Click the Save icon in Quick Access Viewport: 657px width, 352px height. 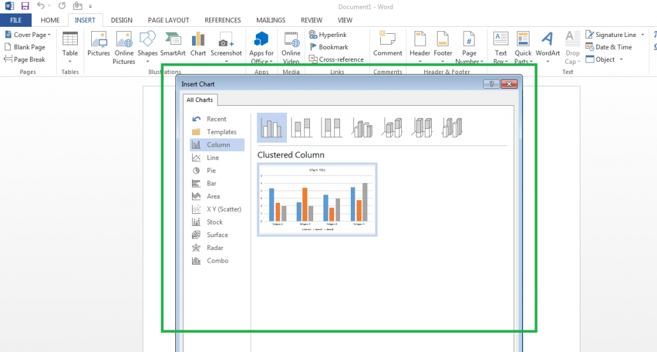click(x=26, y=6)
